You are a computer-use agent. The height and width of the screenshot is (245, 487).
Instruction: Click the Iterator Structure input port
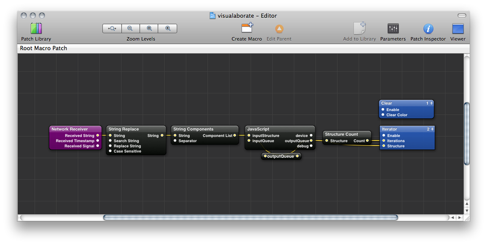(384, 146)
